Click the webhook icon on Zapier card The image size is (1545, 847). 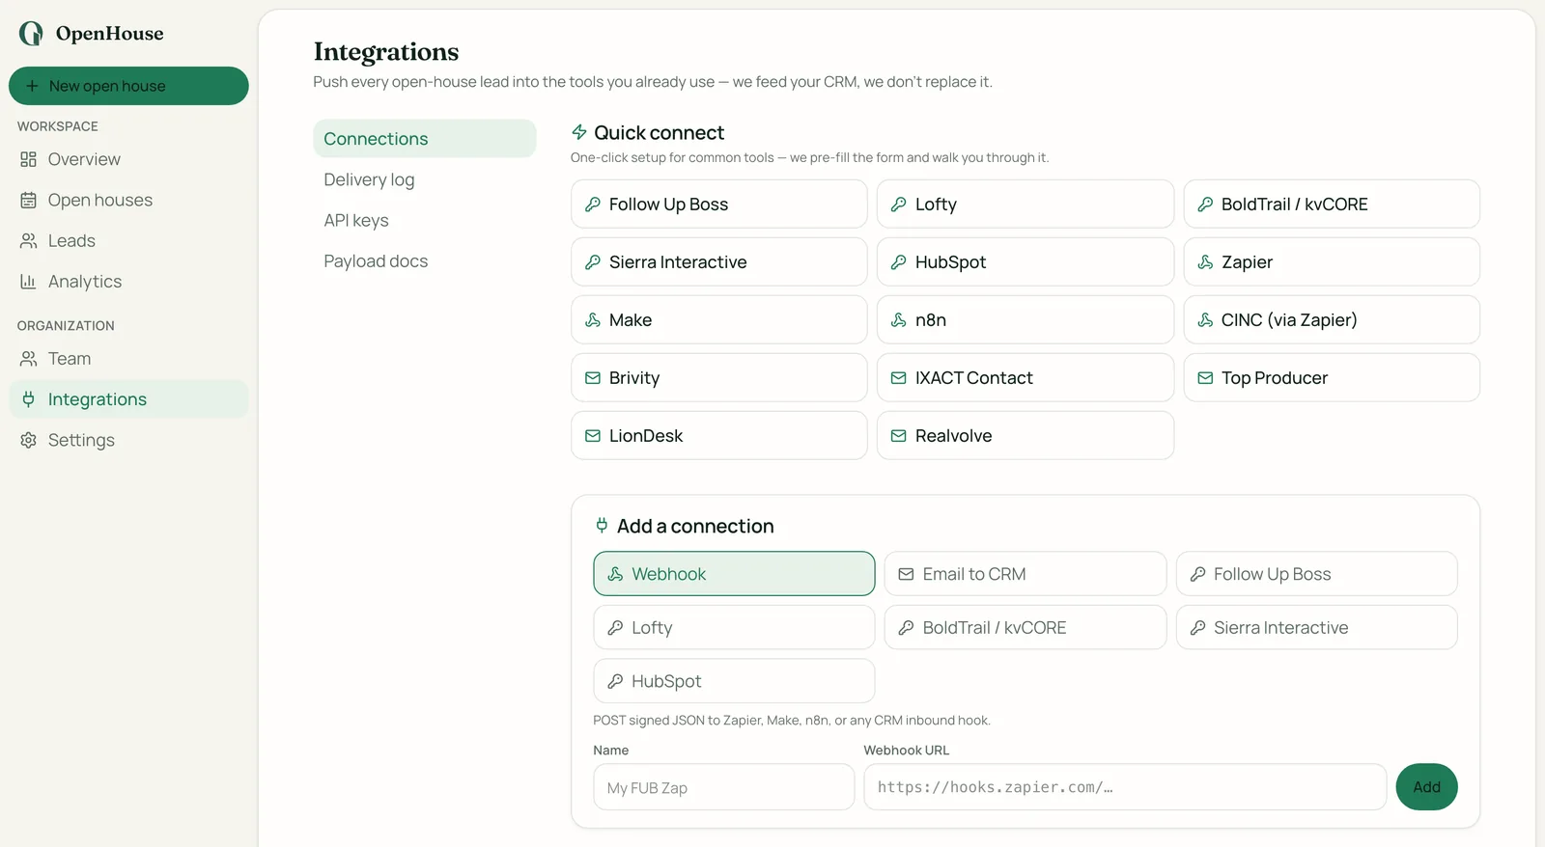[1205, 262]
